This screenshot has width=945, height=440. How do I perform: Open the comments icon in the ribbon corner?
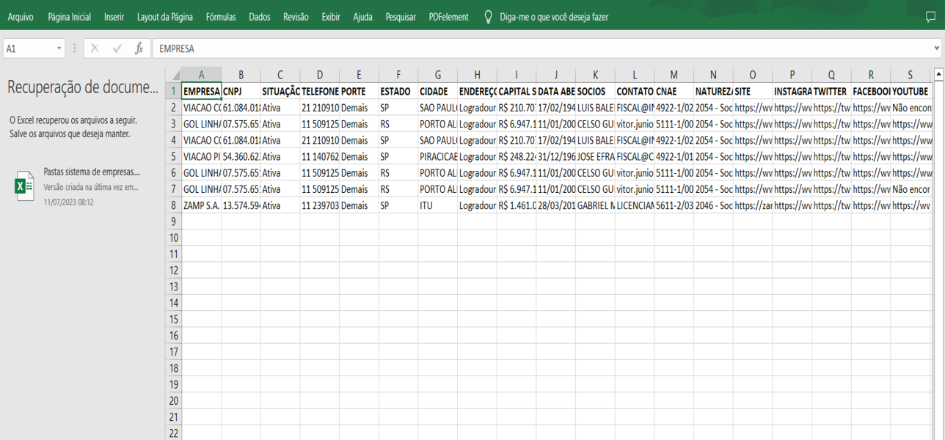coord(930,17)
